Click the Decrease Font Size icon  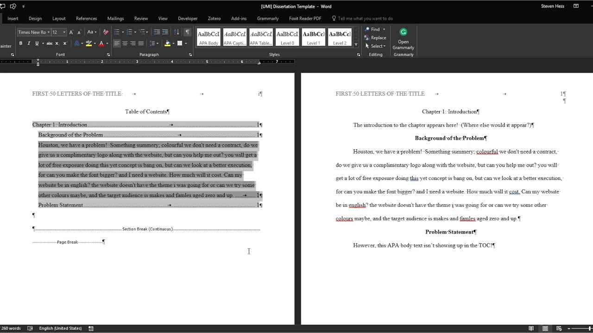point(79,32)
